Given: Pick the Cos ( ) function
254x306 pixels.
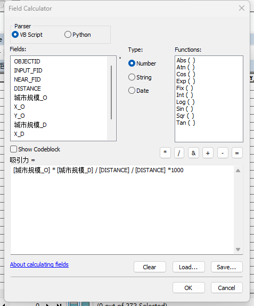Looking at the screenshot, I should (186, 74).
